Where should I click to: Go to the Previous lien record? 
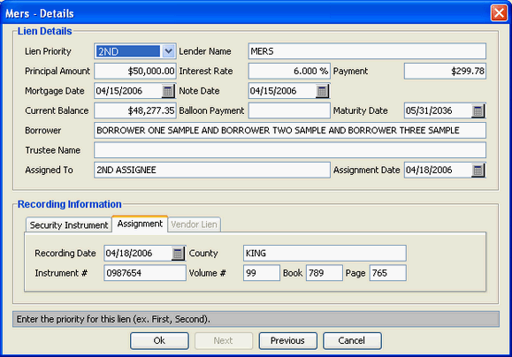pos(287,341)
